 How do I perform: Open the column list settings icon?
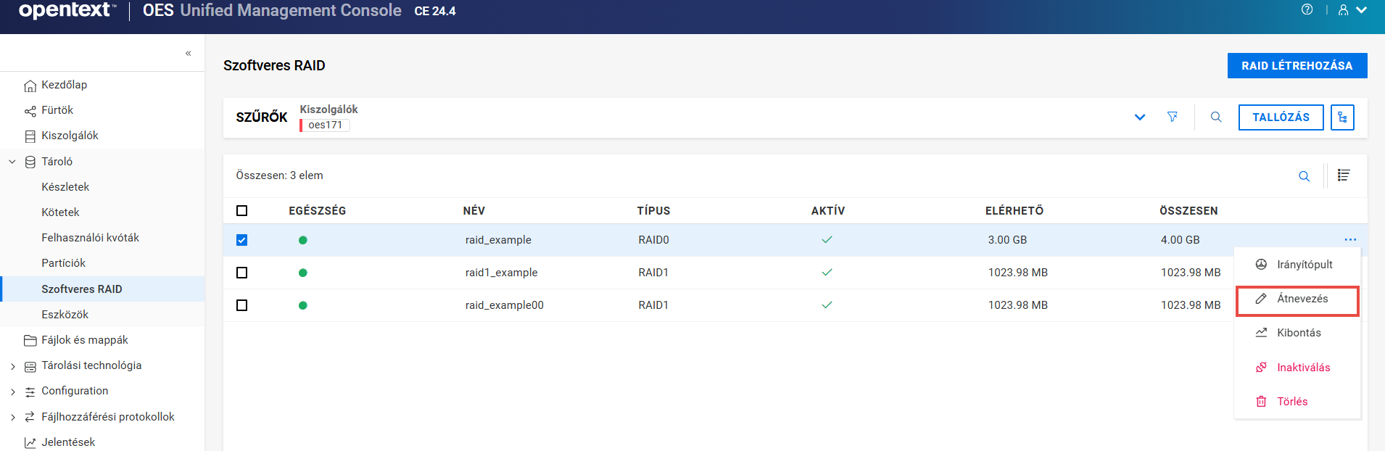pyautogui.click(x=1343, y=175)
